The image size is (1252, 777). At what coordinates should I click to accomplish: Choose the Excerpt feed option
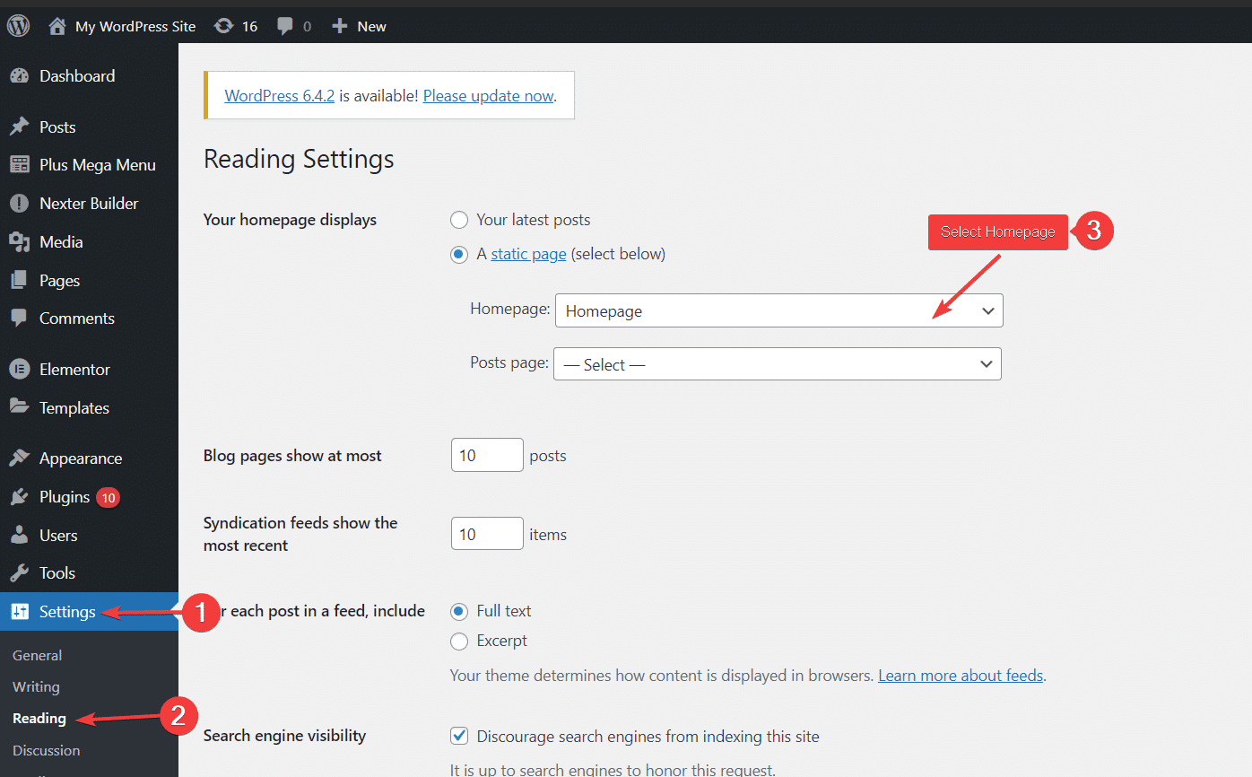point(458,641)
